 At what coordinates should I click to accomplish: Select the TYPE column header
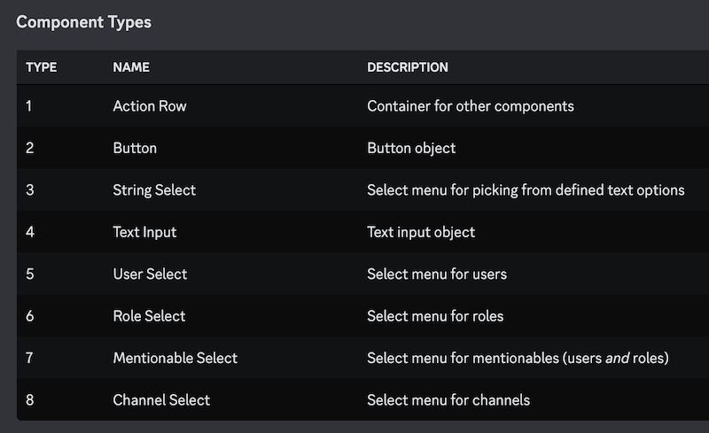(41, 67)
